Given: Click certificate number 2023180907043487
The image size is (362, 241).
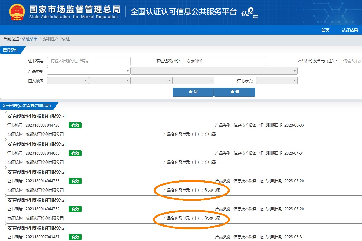Looking at the screenshot, I should click(43, 237).
